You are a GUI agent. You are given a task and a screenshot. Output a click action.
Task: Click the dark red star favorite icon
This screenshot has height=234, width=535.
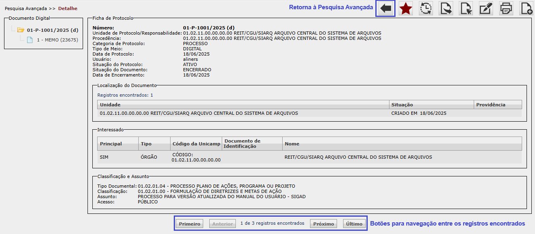(406, 8)
